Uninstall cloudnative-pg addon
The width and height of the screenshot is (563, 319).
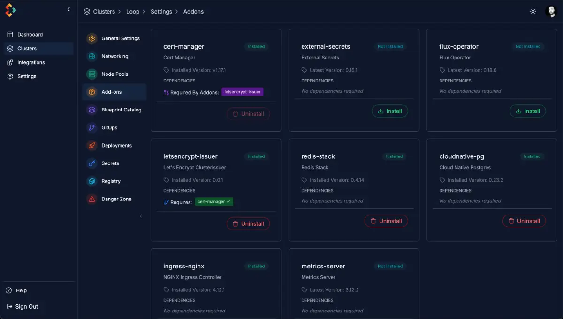(x=524, y=221)
